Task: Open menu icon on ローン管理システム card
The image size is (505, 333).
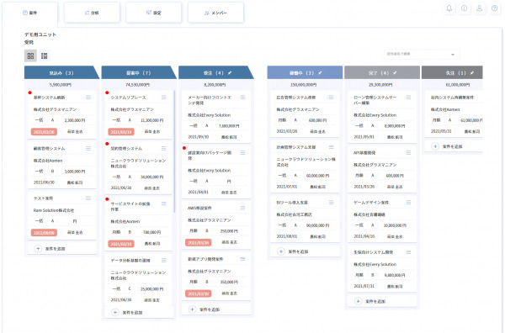Action: point(408,98)
